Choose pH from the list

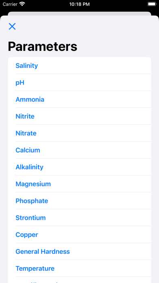79,83
